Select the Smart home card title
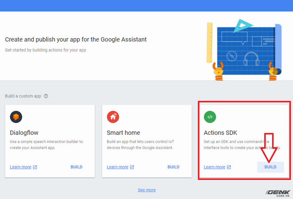Image resolution: width=293 pixels, height=199 pixels. [123, 133]
